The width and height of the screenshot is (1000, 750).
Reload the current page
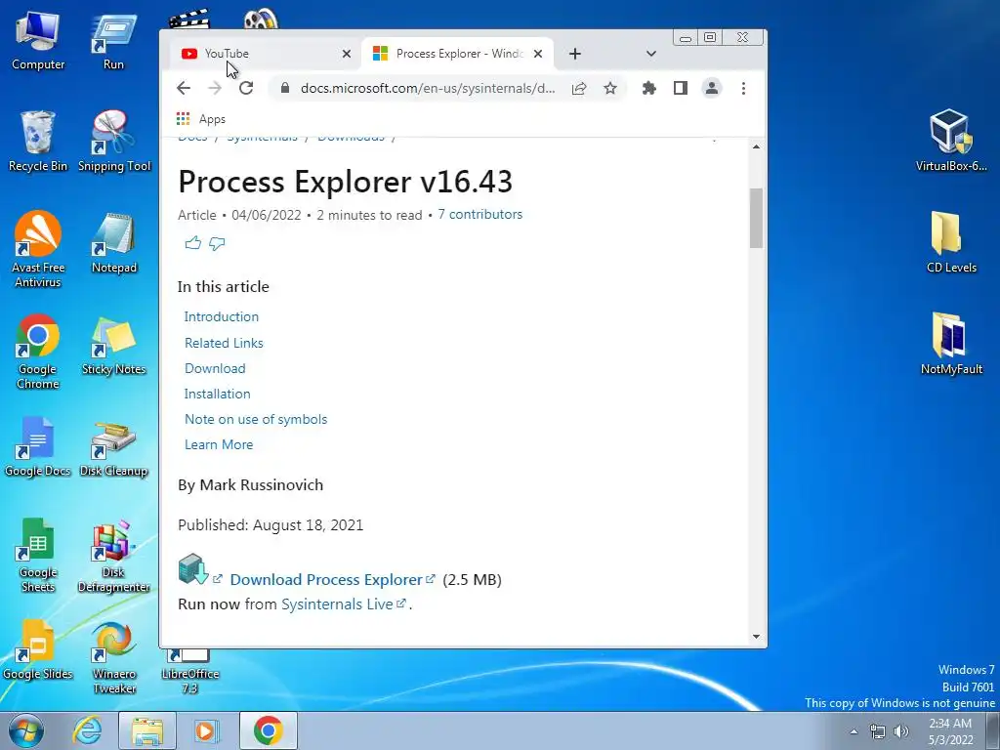click(246, 88)
